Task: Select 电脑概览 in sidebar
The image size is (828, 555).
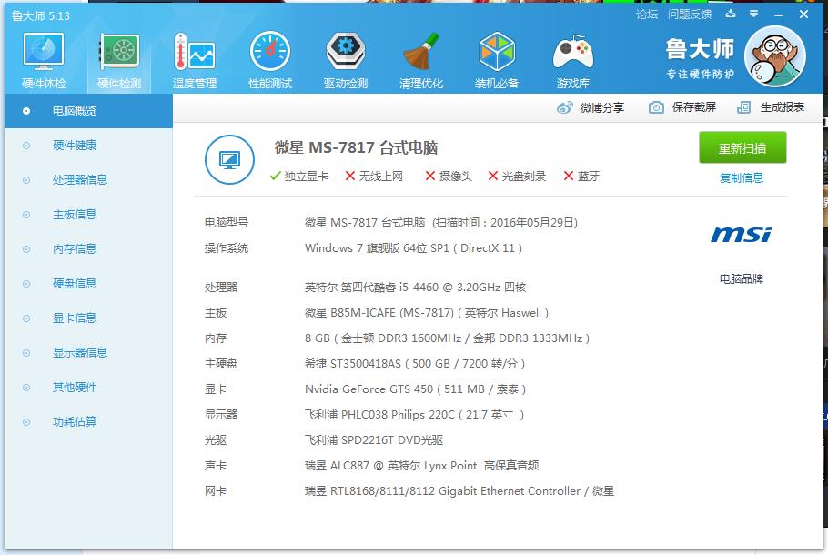Action: click(x=88, y=111)
